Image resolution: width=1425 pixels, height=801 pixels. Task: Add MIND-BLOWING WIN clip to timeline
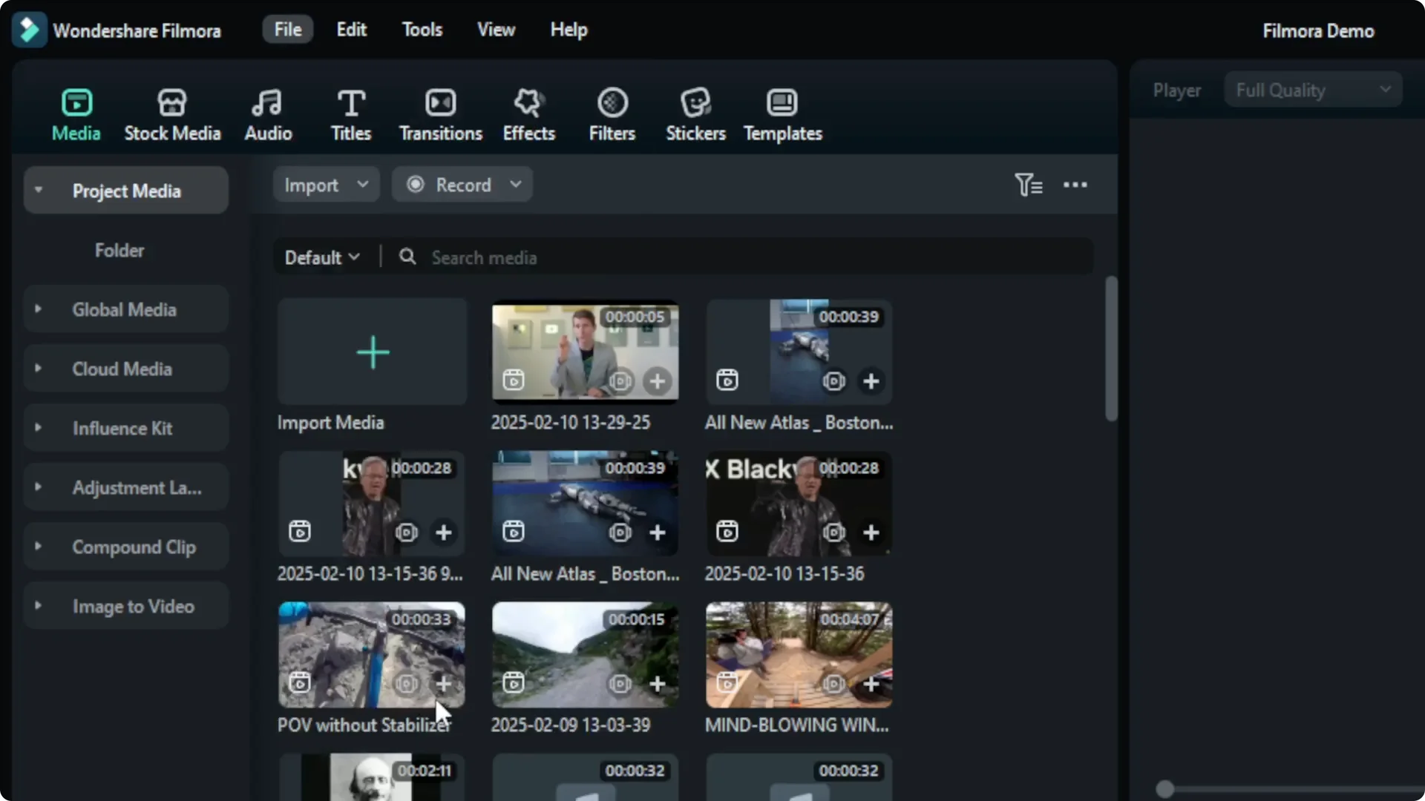click(871, 684)
